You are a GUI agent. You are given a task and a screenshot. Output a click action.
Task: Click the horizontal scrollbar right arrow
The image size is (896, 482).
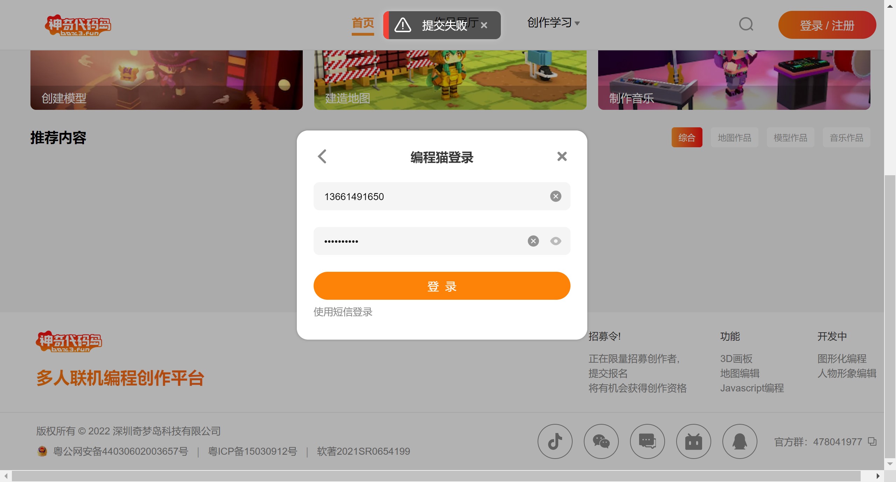(878, 476)
